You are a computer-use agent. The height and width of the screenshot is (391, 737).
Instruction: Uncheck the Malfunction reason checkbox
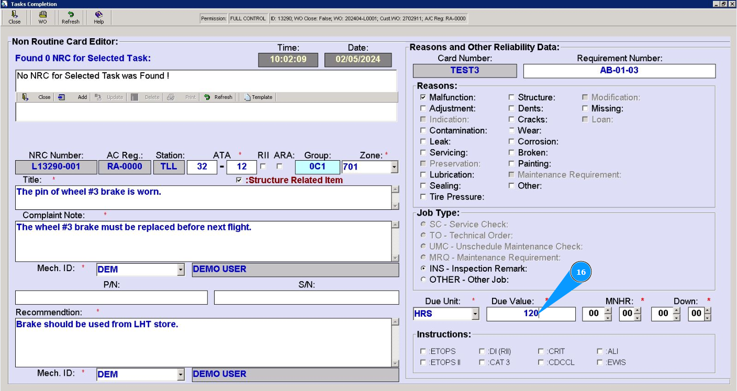[423, 97]
